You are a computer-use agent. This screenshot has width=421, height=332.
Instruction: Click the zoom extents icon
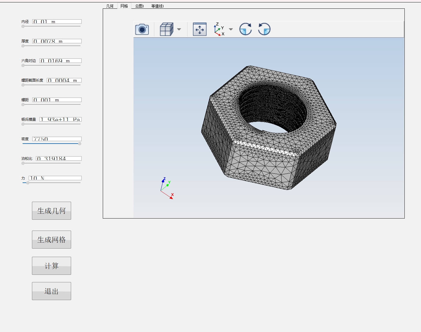coord(200,29)
